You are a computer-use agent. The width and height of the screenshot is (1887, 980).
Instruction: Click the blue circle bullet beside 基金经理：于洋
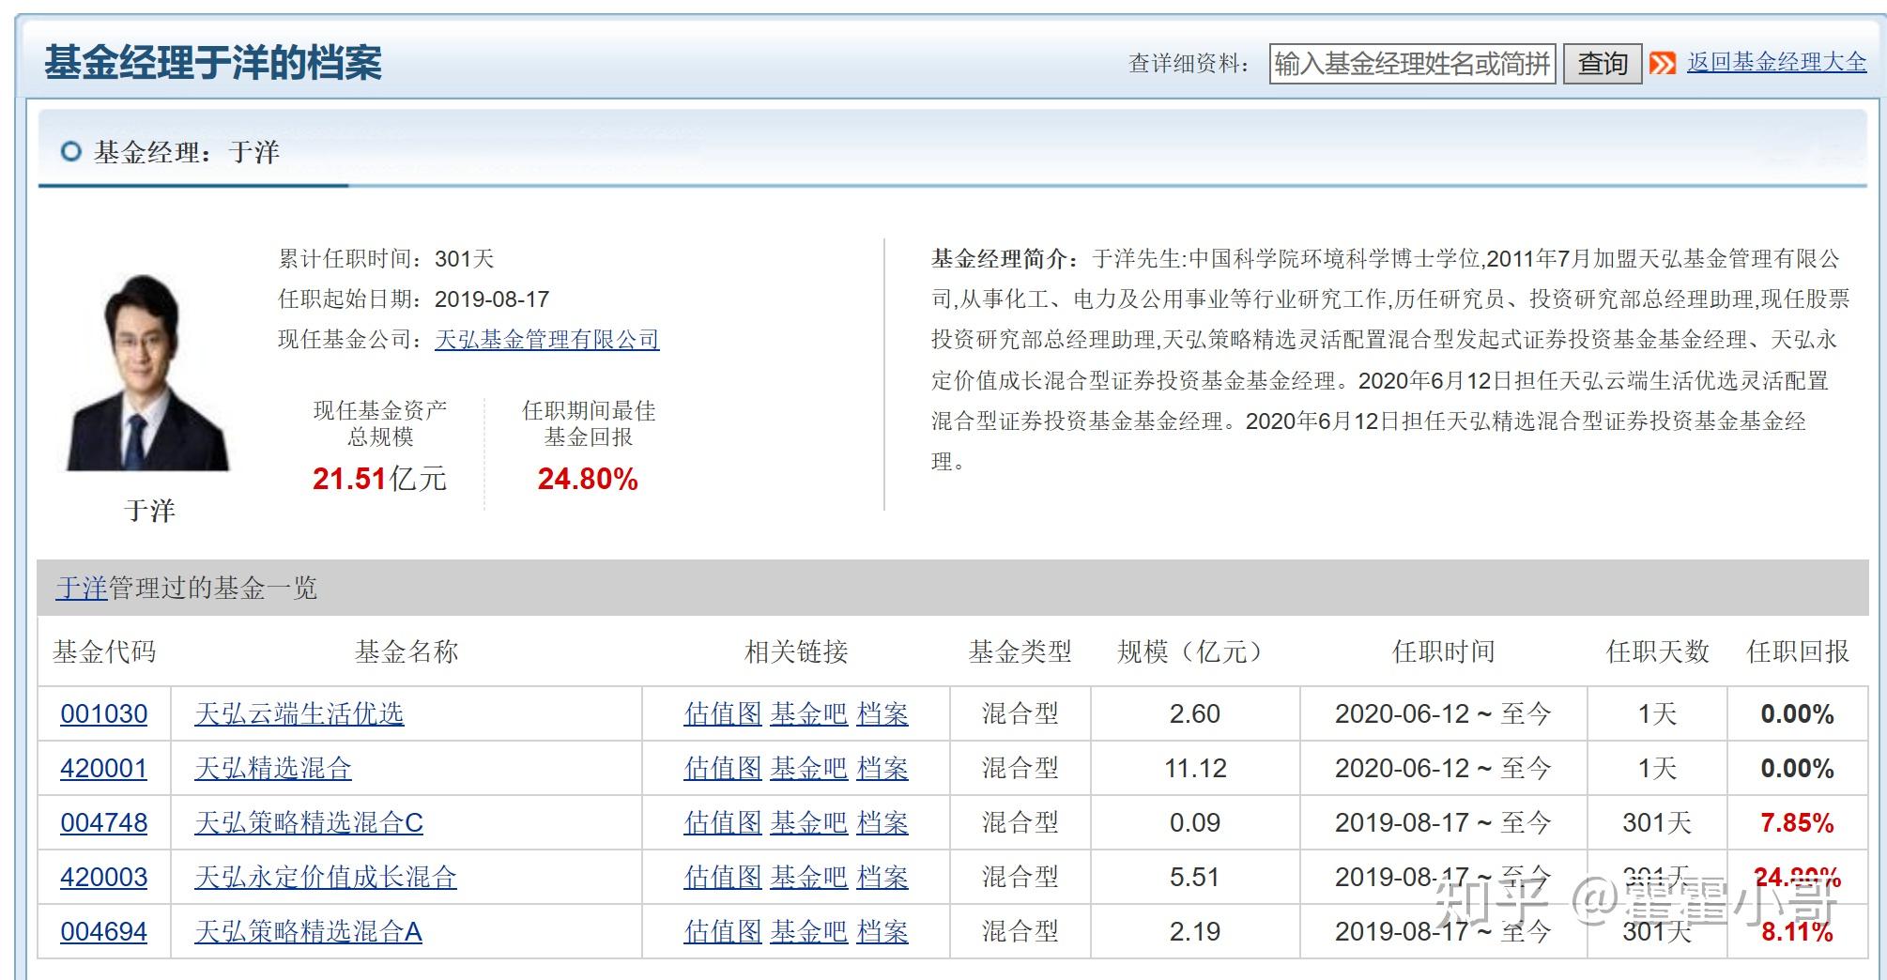[x=70, y=152]
